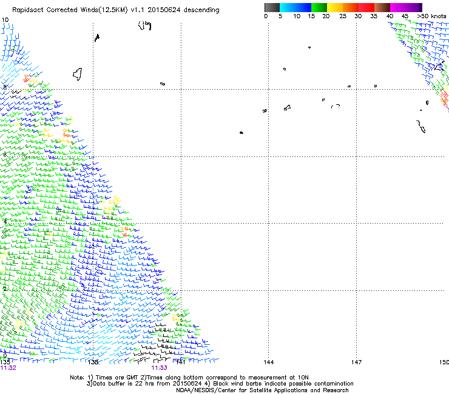Click the latitude '8' axis label
449x394 pixels.
tap(5, 87)
